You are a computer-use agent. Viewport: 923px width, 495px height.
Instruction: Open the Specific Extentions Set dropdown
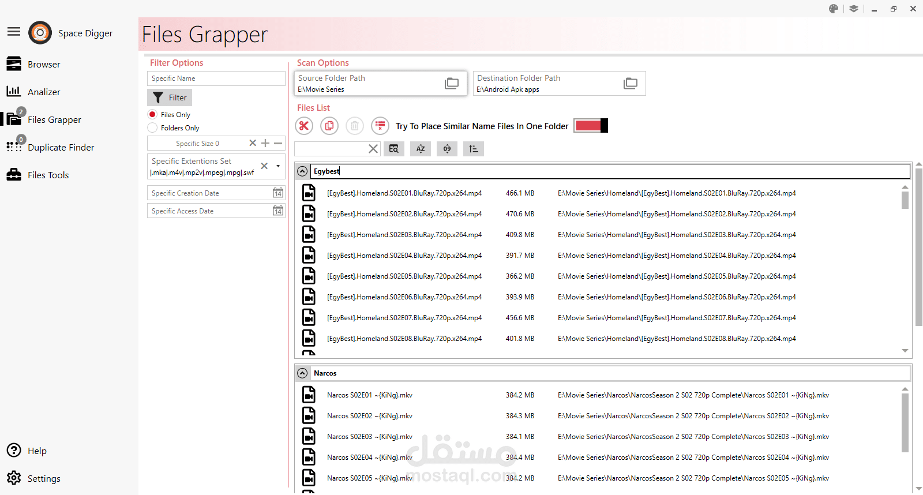coord(278,166)
